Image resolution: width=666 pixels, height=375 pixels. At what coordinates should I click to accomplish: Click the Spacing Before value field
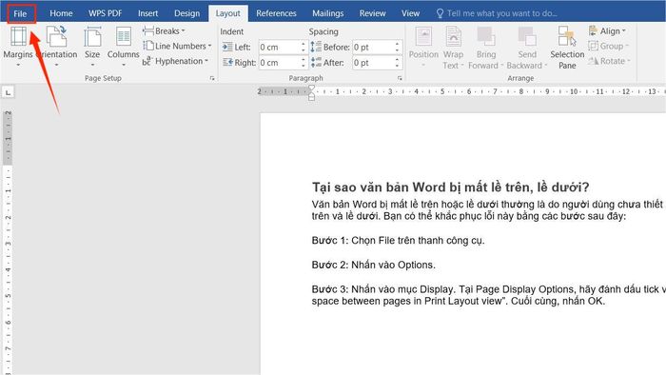click(373, 48)
